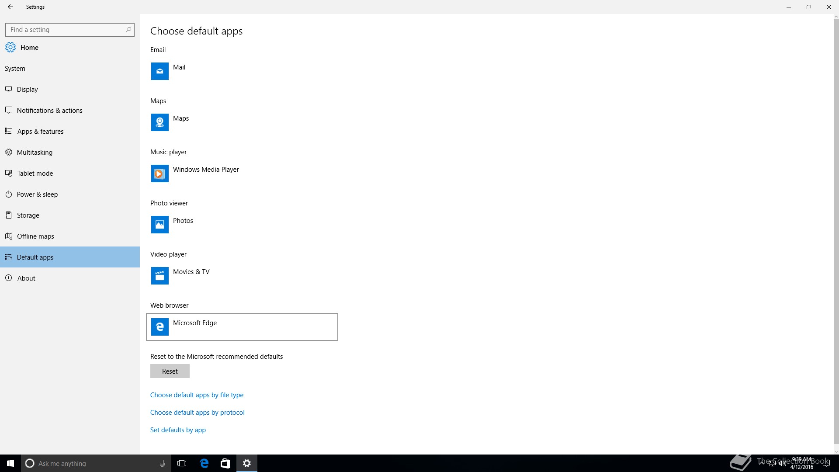Open the Windows Start menu
The image size is (839, 472).
point(10,463)
